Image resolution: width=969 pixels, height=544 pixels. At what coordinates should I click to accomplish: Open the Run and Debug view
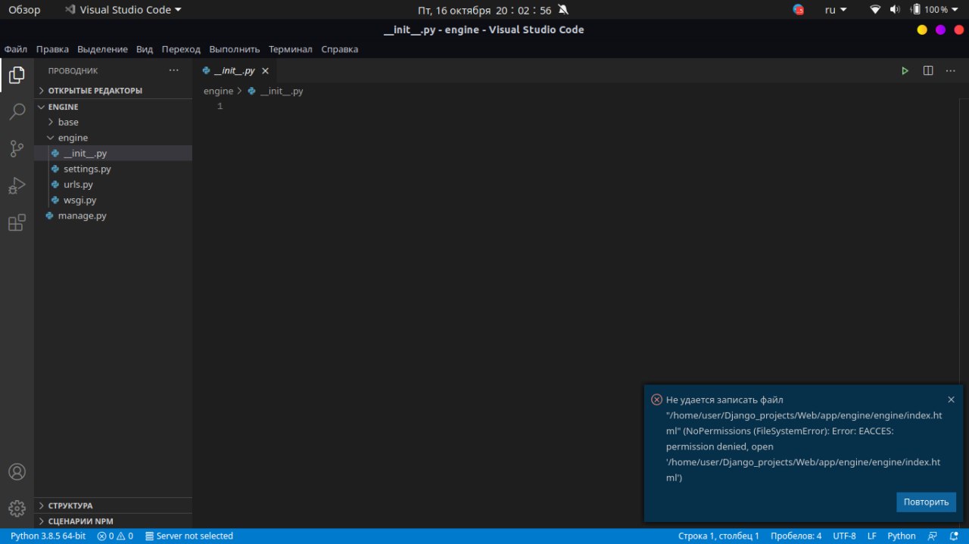17,186
